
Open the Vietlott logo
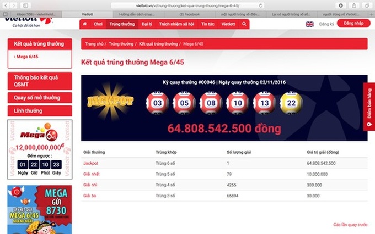pyautogui.click(x=29, y=22)
